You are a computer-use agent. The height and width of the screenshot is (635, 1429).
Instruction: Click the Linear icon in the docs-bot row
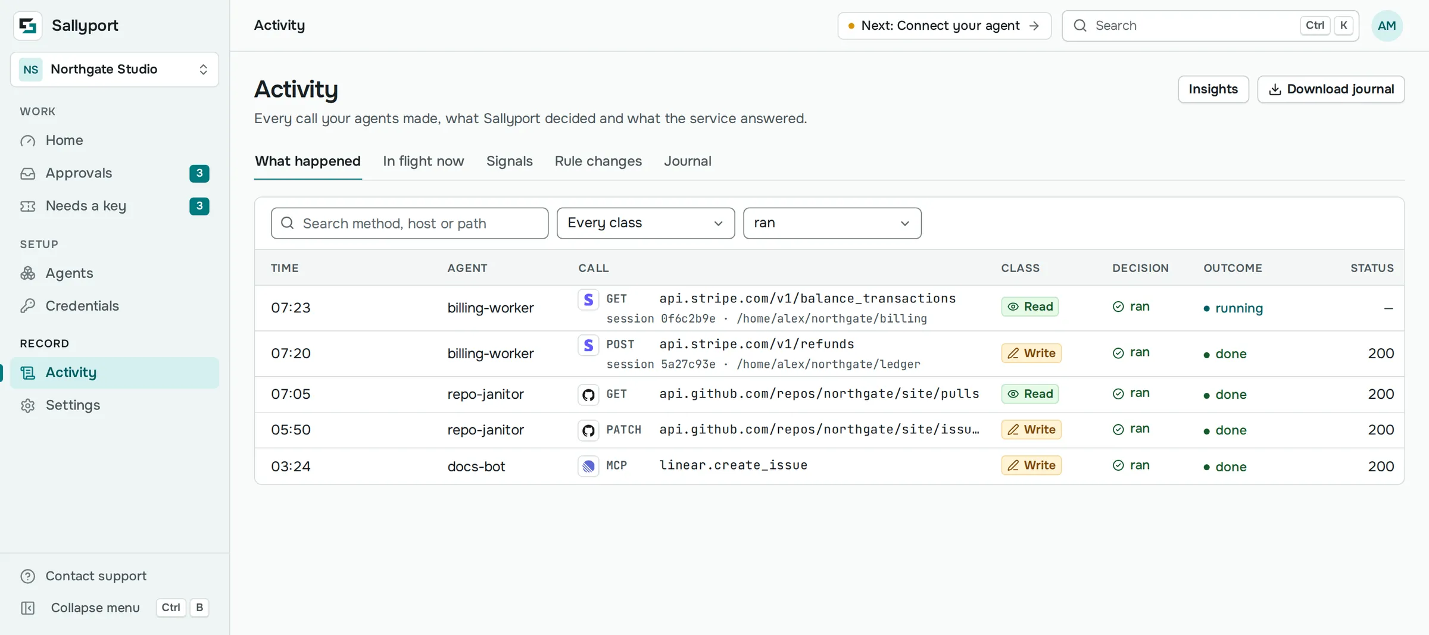coord(588,466)
